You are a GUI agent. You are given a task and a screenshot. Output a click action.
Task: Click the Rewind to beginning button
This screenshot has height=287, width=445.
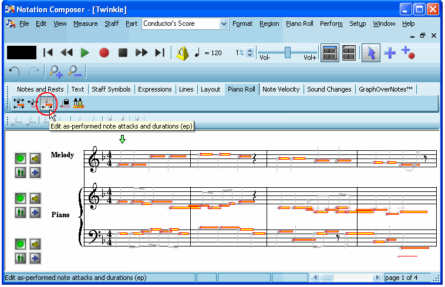click(48, 53)
